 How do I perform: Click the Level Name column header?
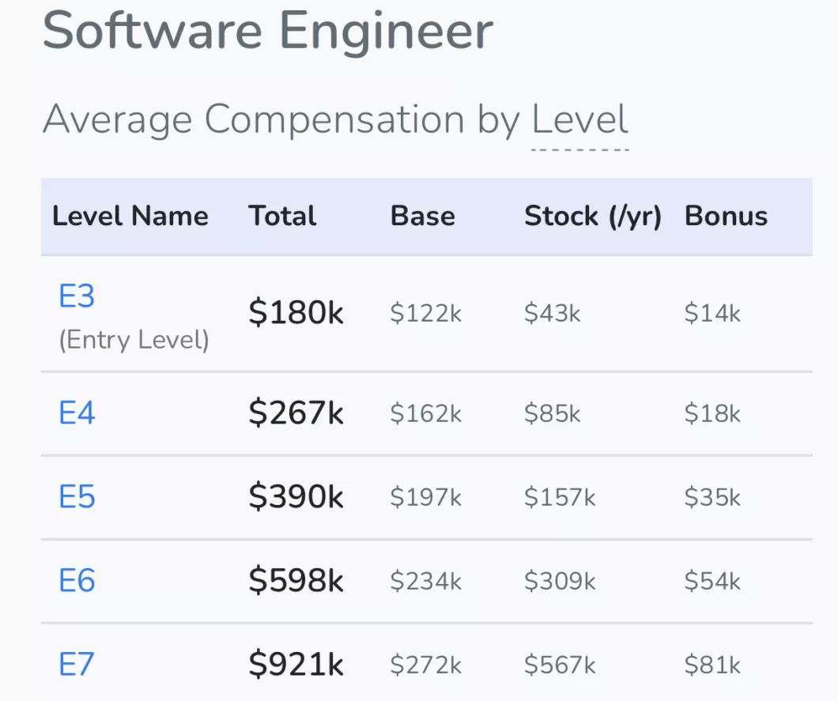coord(130,217)
